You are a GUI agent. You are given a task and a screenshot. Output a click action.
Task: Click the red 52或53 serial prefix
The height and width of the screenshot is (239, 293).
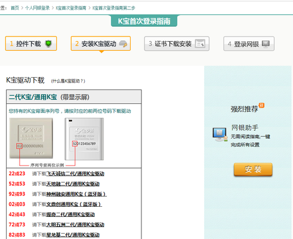(x=17, y=184)
